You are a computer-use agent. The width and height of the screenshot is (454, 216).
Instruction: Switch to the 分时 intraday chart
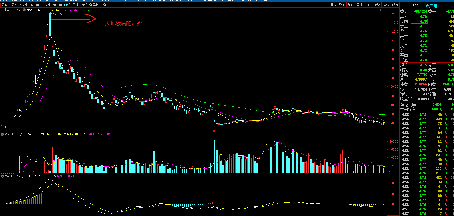tap(4, 5)
